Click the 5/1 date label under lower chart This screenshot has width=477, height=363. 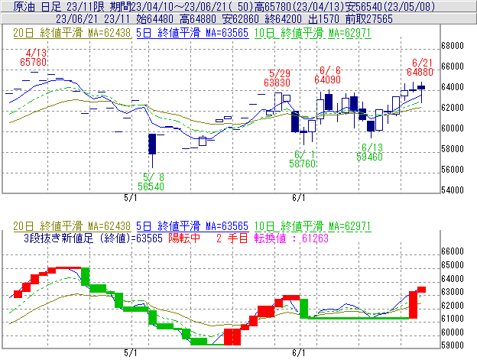click(131, 353)
